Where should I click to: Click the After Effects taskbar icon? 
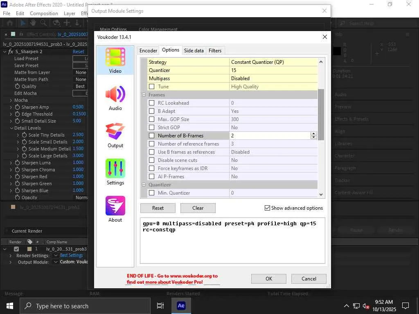point(181,306)
